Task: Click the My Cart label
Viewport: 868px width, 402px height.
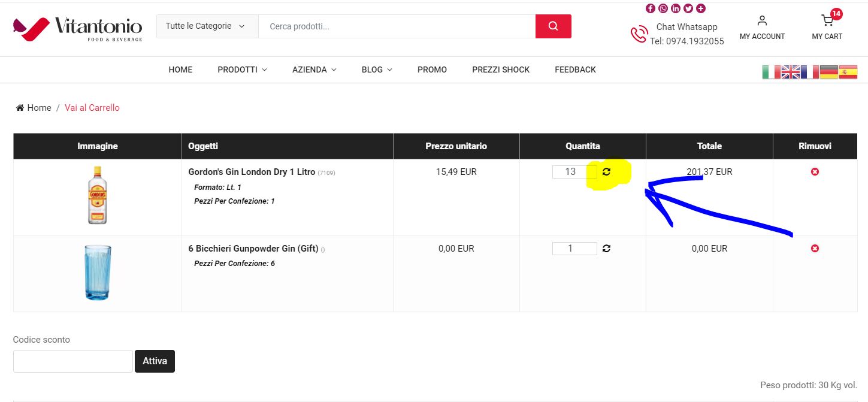Action: pyautogui.click(x=827, y=37)
